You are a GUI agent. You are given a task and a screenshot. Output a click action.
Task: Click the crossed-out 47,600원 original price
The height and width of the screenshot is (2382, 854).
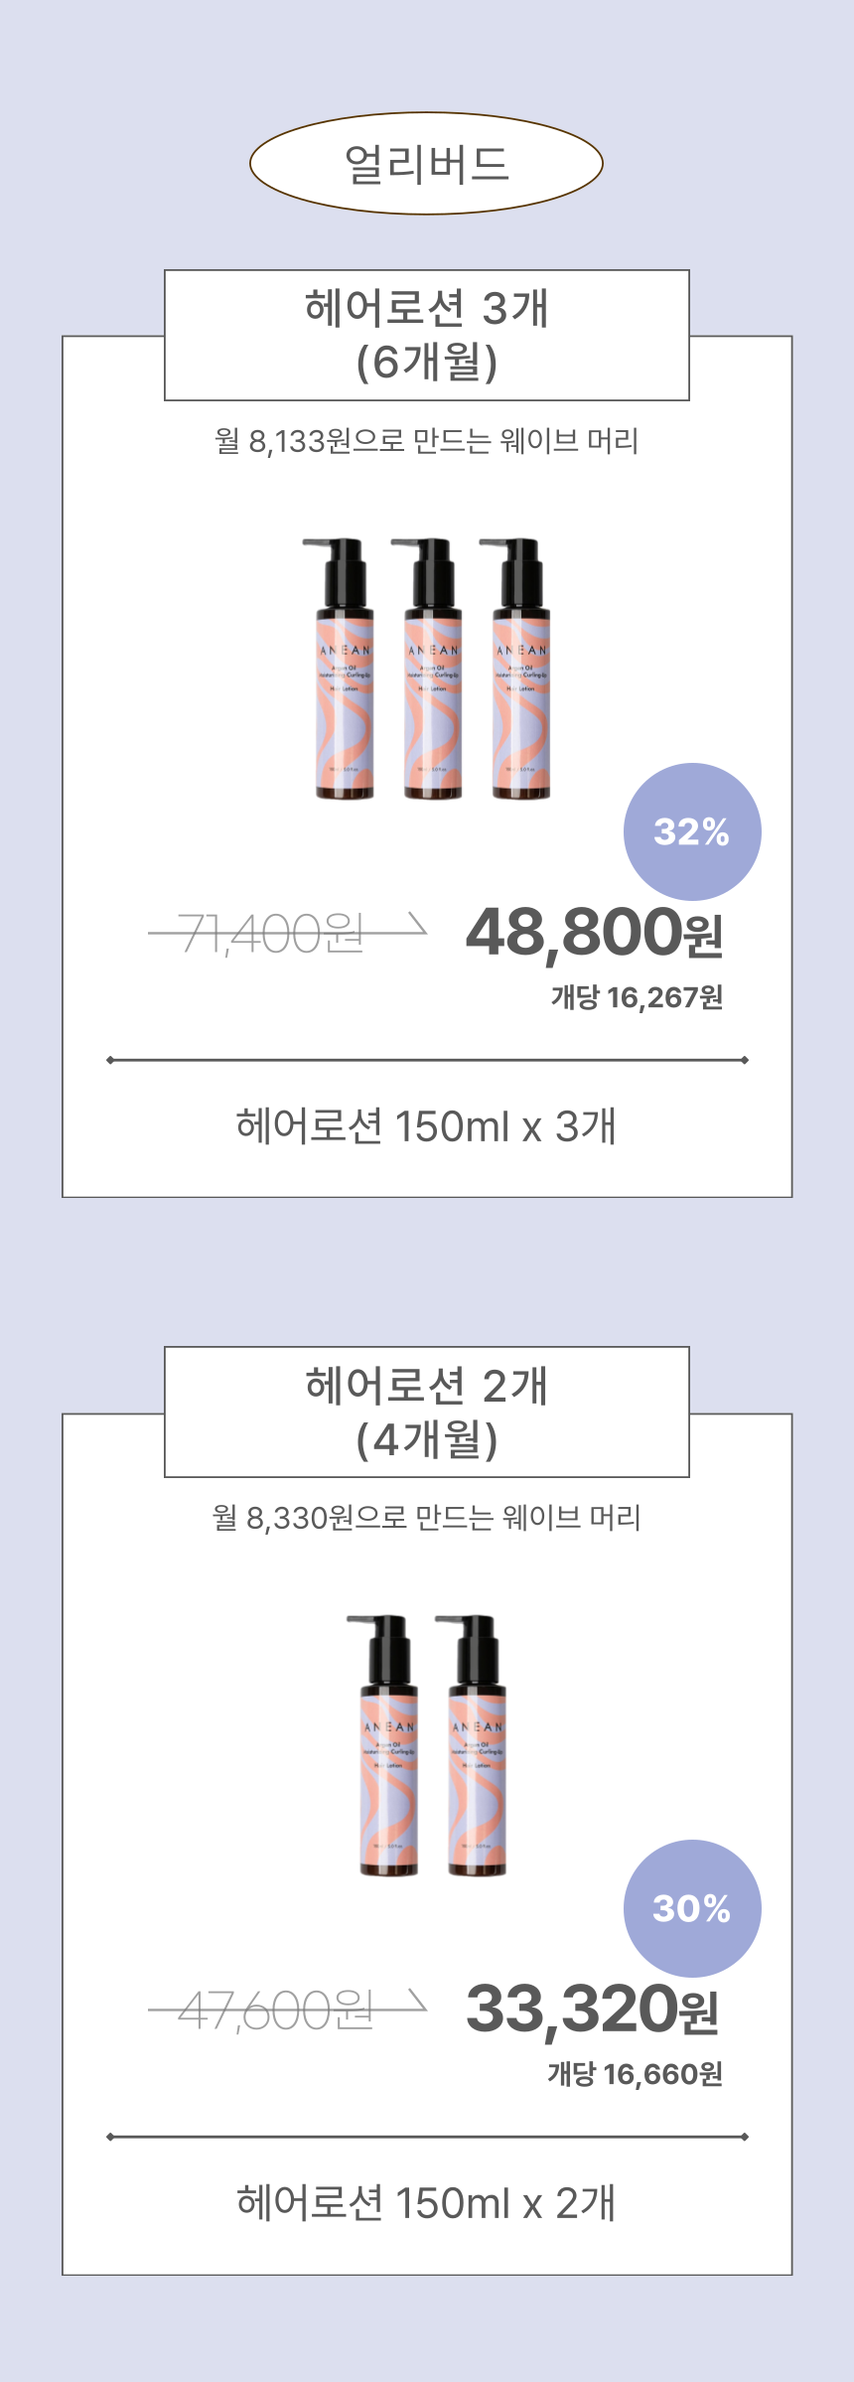276,2010
